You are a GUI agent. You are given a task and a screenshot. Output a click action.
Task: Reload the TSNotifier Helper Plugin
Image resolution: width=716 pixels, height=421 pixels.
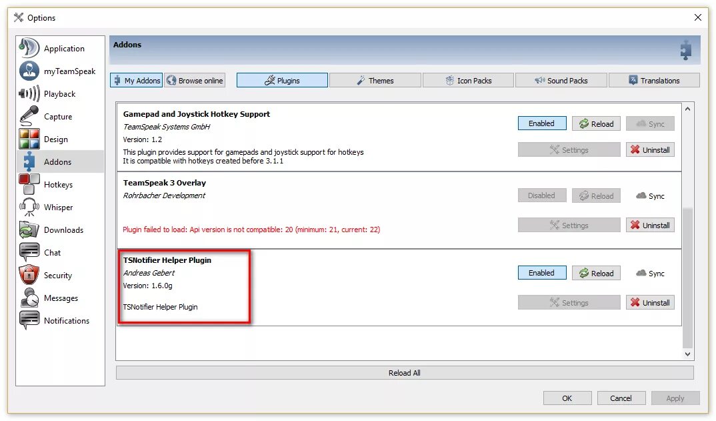[596, 273]
